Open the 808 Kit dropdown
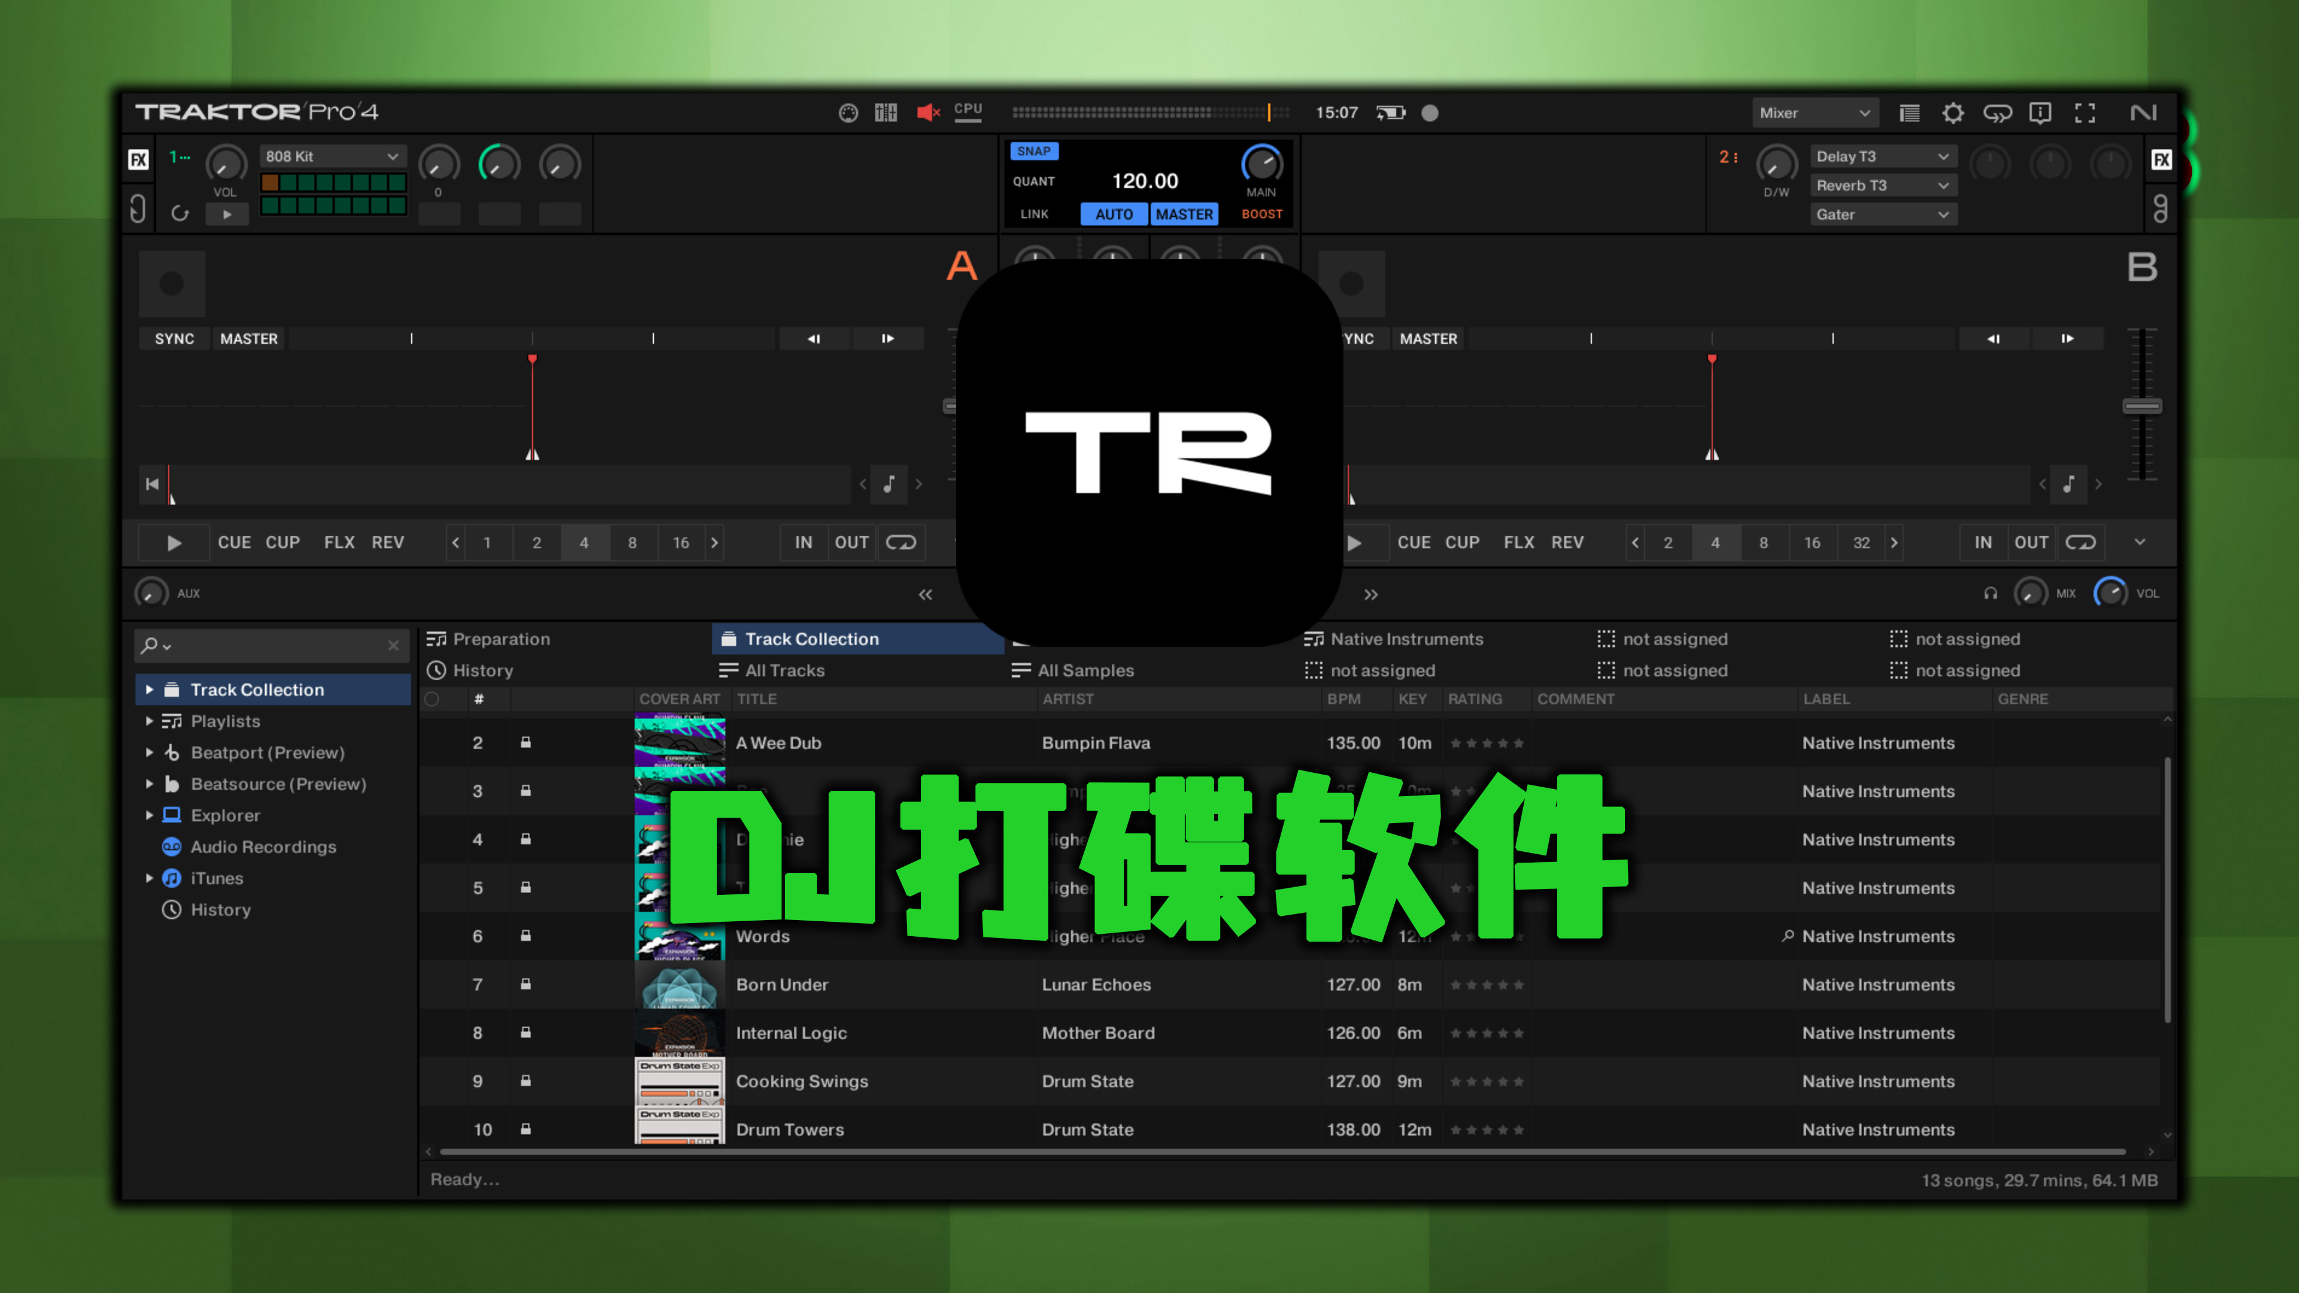The image size is (2299, 1293). pos(332,156)
